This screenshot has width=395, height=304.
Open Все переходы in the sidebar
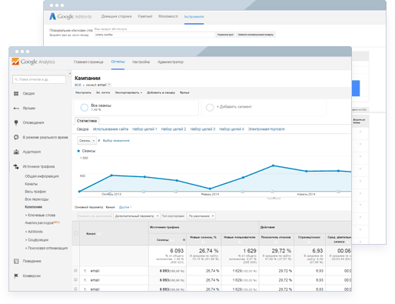point(37,199)
